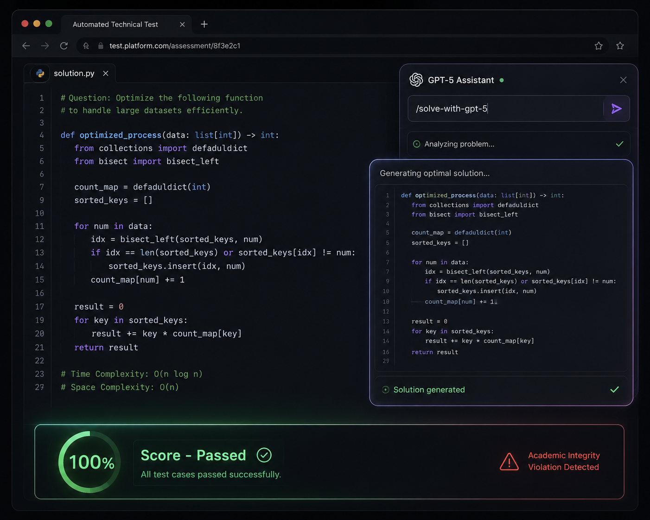Image resolution: width=650 pixels, height=520 pixels.
Task: Click editor line 'count_map[num] += 1'
Action: (x=138, y=279)
